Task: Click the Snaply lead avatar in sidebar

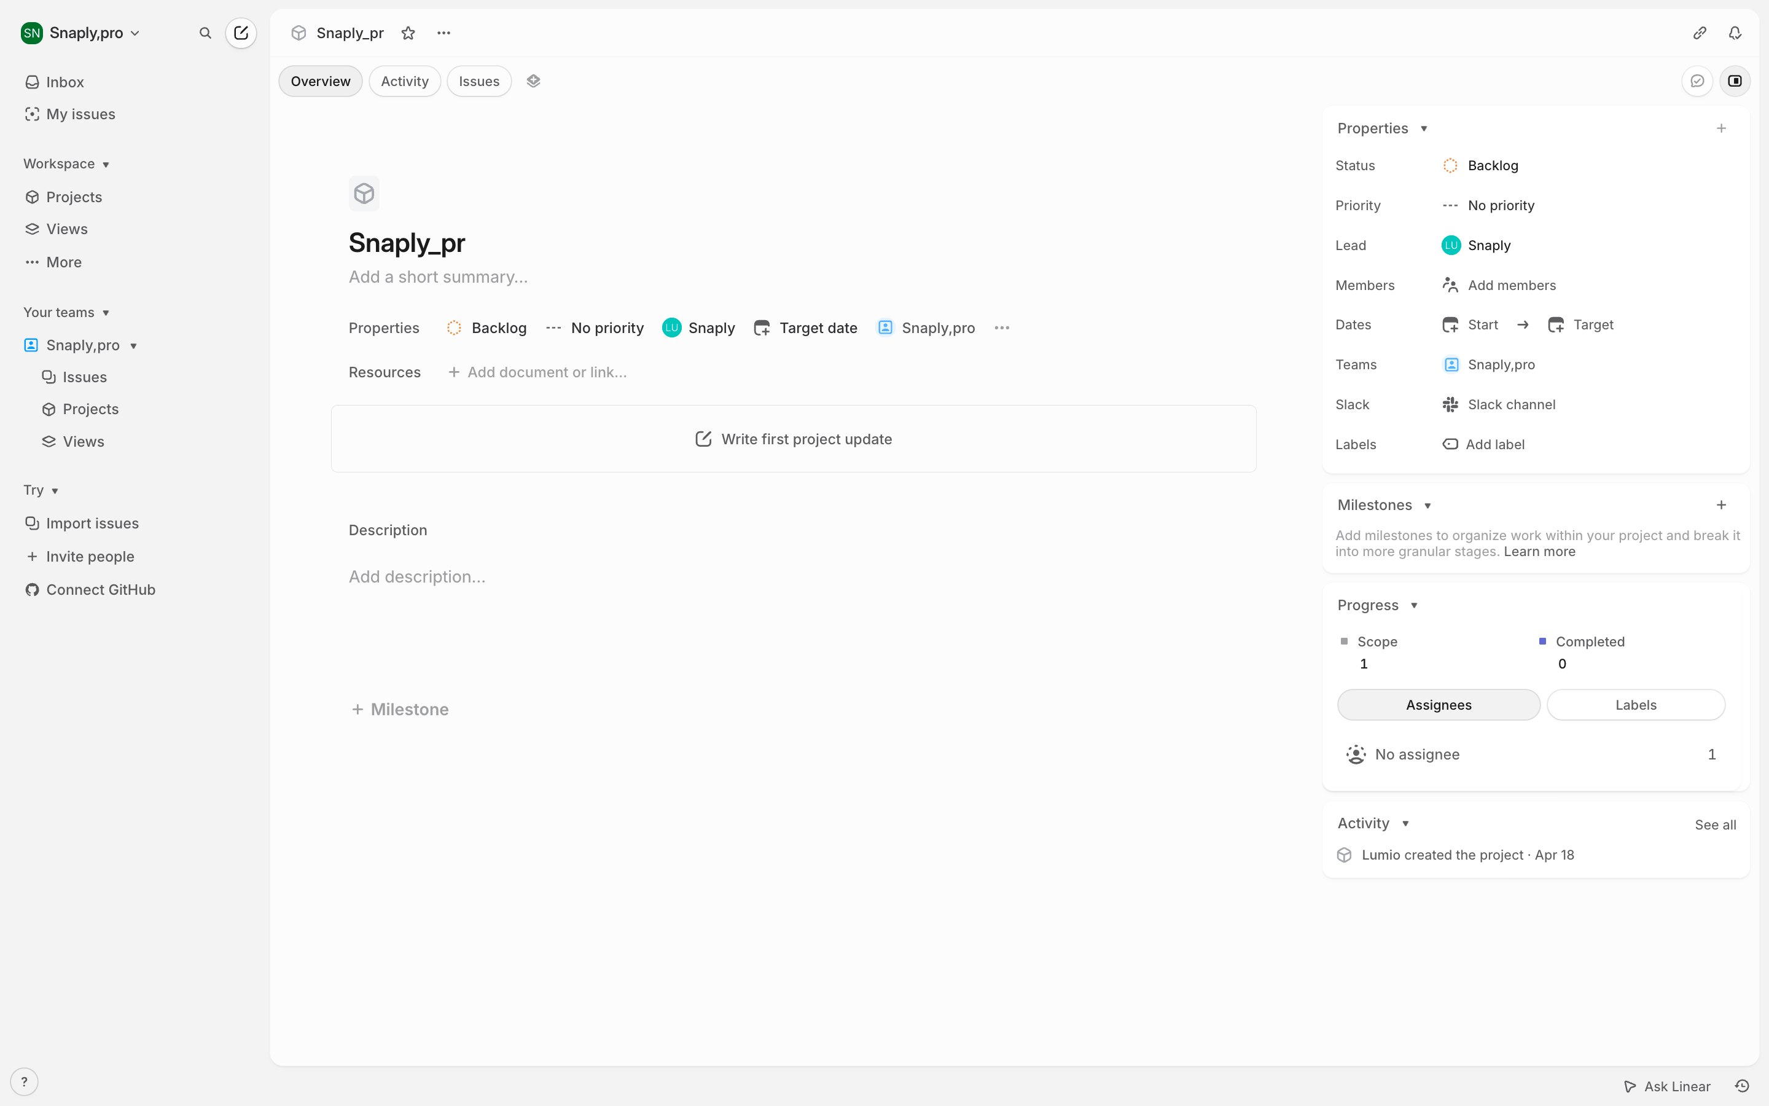Action: click(1451, 246)
